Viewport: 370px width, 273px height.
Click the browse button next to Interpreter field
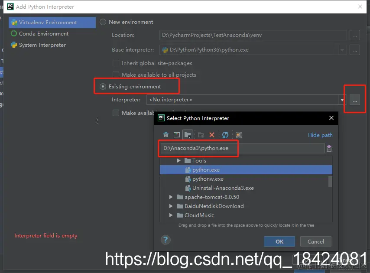355,100
